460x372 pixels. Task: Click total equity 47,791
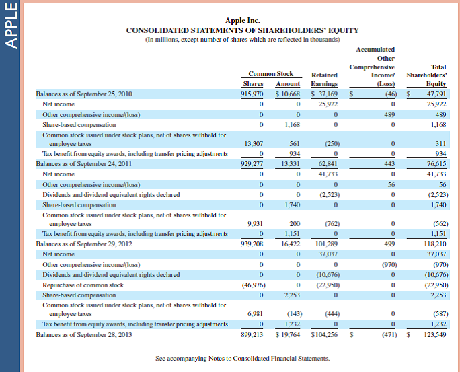[x=436, y=94]
